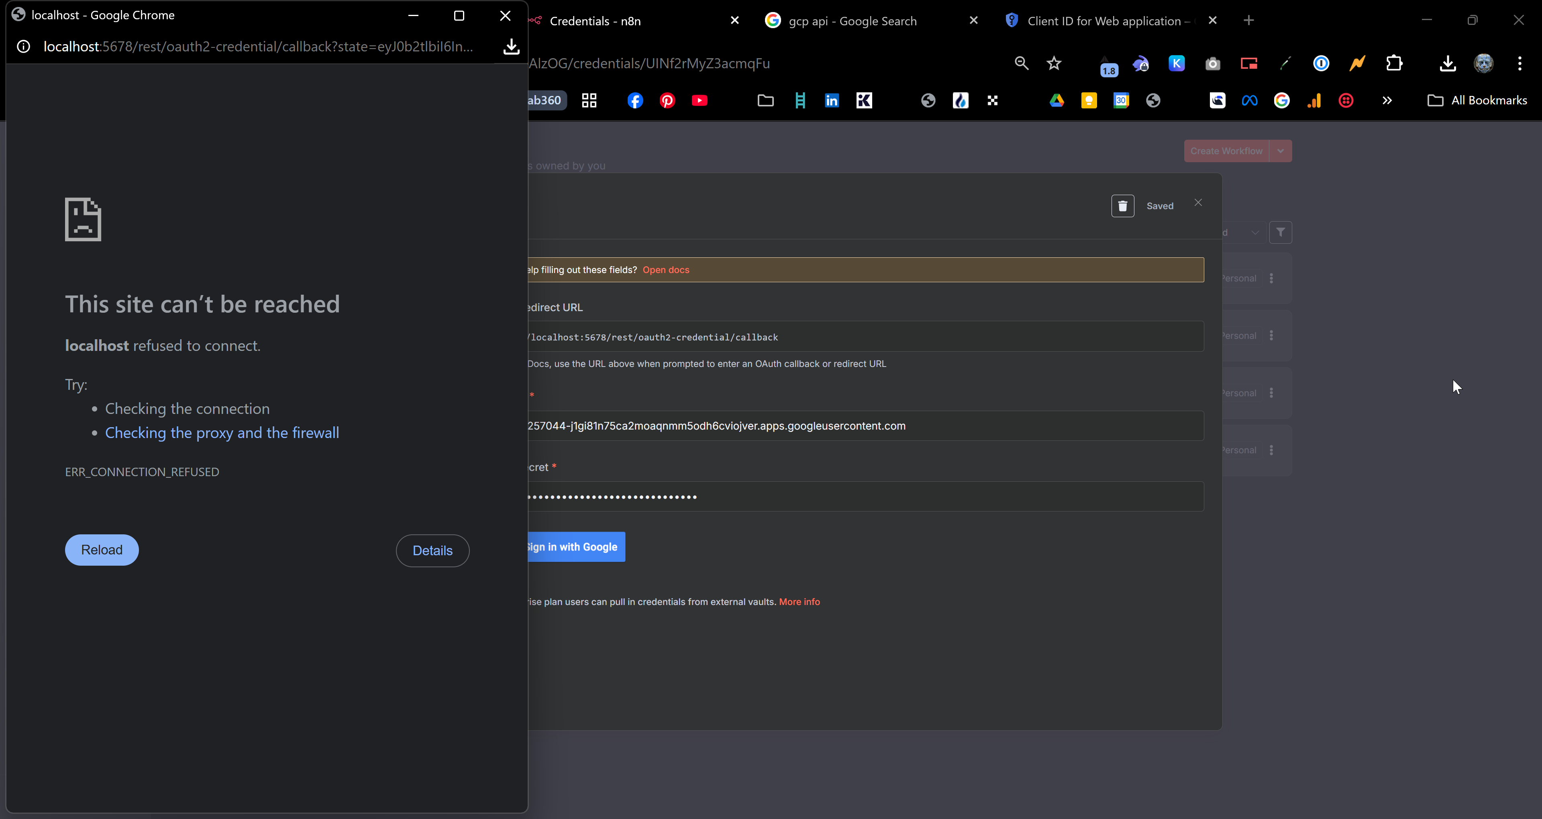Click the zoom magnifier icon in address bar
The width and height of the screenshot is (1542, 819).
tap(1022, 63)
